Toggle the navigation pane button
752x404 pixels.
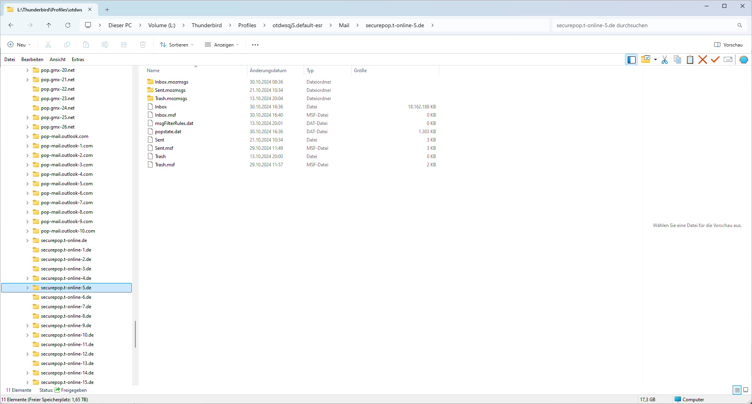[631, 60]
